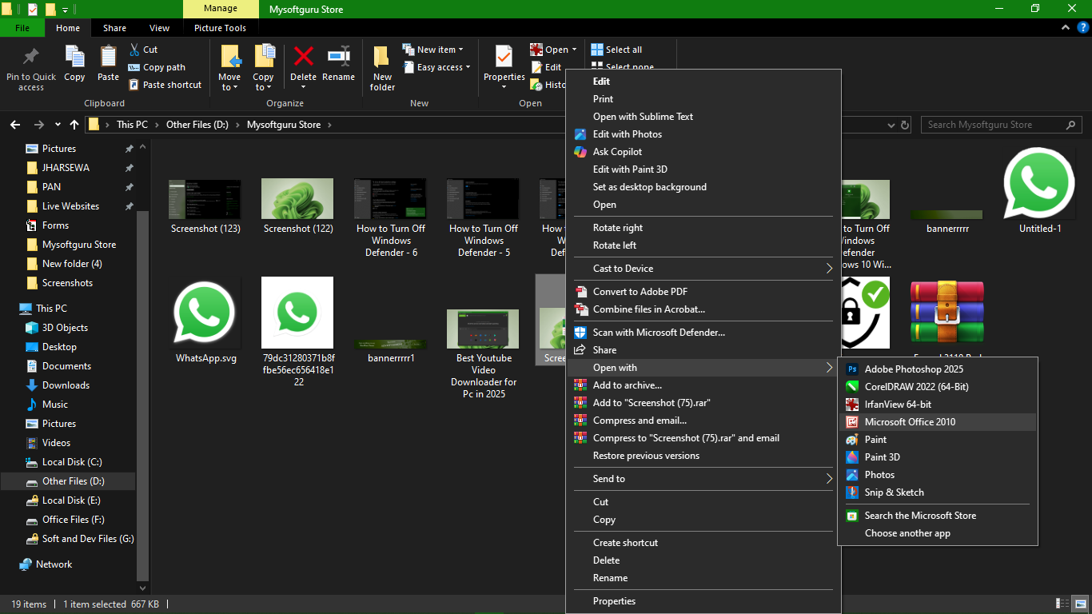Select Live Websites in navigation pane
This screenshot has height=614, width=1092.
coord(70,206)
